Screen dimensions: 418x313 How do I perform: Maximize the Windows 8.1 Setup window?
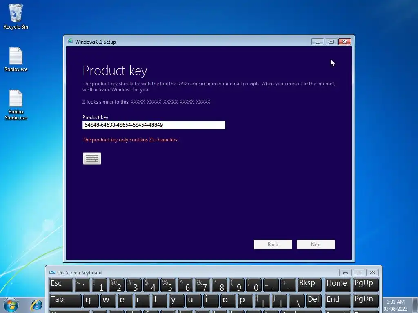click(x=331, y=42)
